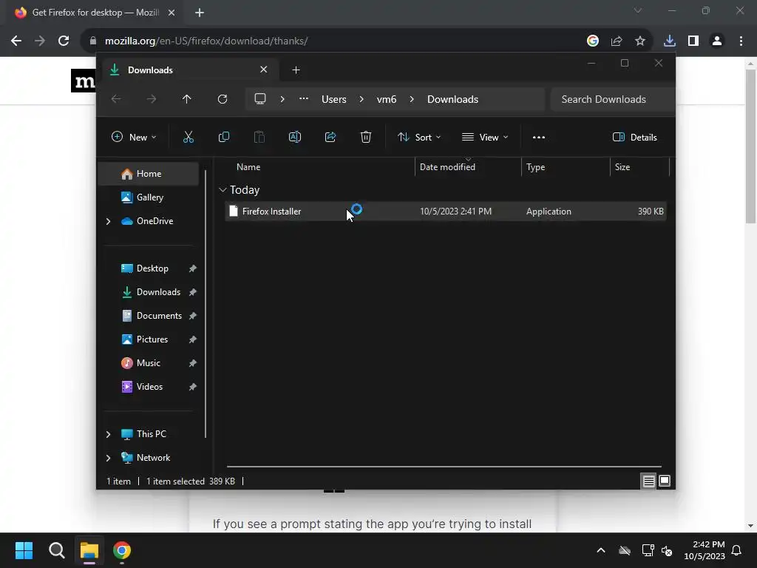
Task: Click the vm6 breadcrumb in address bar
Action: pyautogui.click(x=387, y=99)
